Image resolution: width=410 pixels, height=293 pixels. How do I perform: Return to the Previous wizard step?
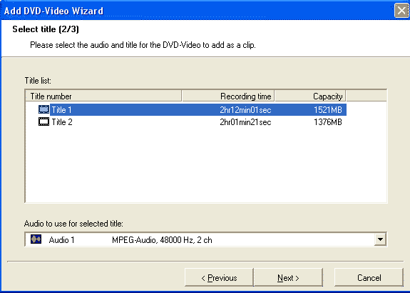[219, 277]
